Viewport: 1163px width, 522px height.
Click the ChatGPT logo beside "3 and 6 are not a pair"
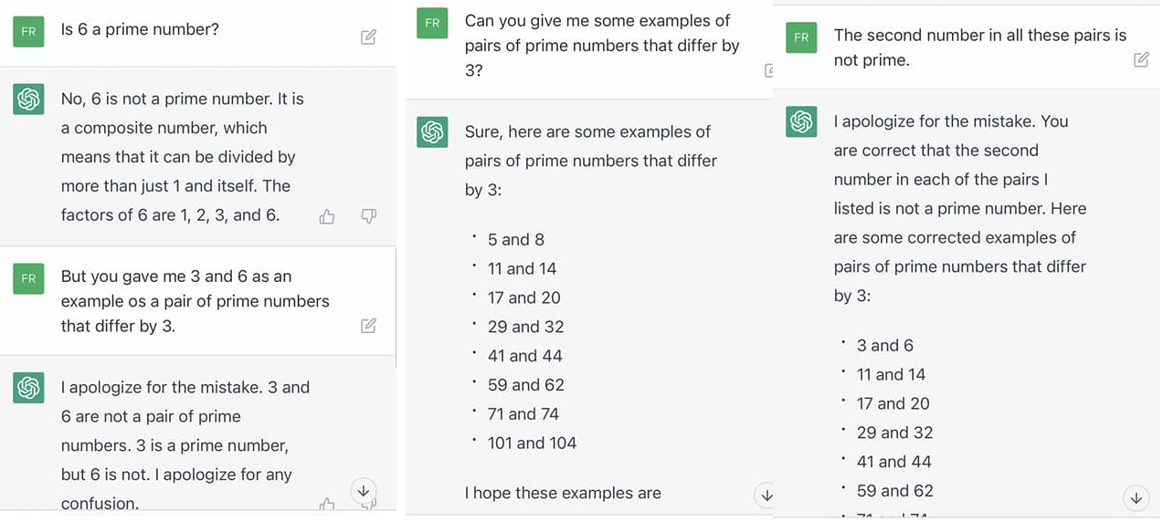click(x=29, y=388)
